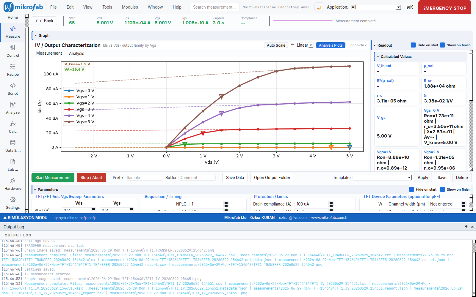Click Auto Scale

point(276,45)
